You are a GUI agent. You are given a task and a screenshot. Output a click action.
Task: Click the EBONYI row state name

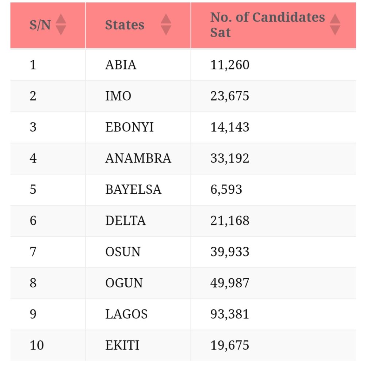tap(129, 127)
